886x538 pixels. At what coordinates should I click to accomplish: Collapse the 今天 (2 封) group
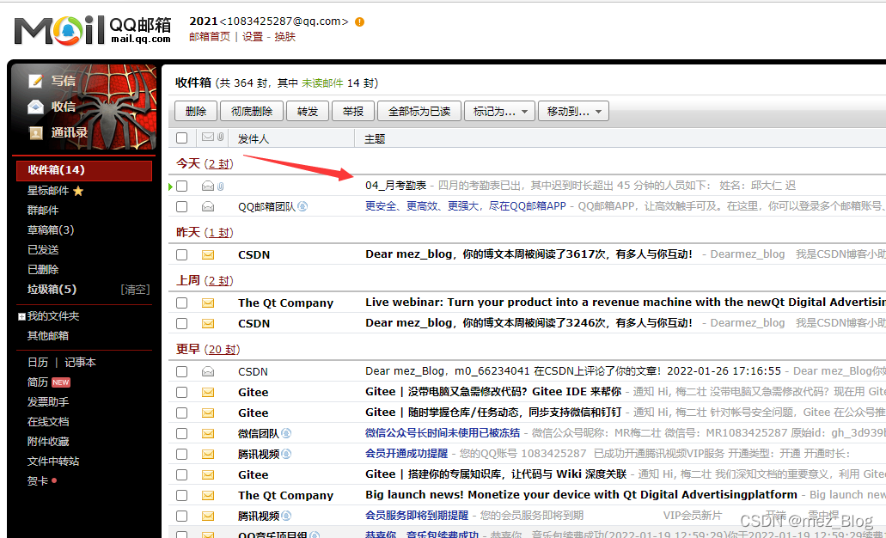205,164
